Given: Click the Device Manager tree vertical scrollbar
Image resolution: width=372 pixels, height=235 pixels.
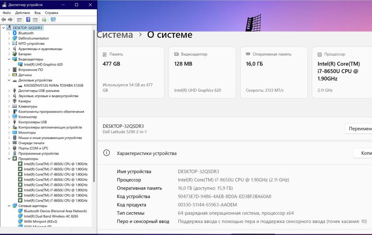Looking at the screenshot, I should coord(94,106).
